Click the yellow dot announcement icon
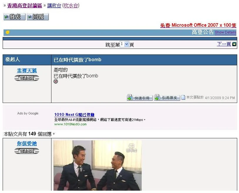Viewport: 239px width, 193px height. click(8, 32)
